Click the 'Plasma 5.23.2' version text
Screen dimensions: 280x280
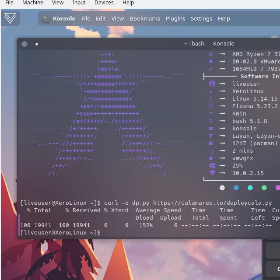[x=255, y=106]
